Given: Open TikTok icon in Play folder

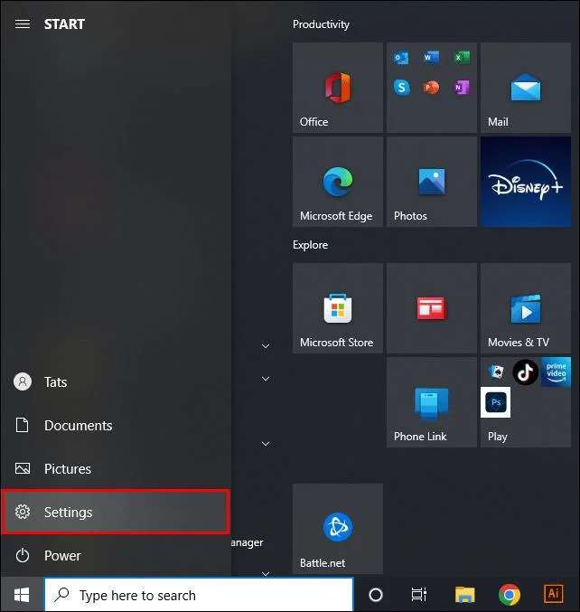Looking at the screenshot, I should pyautogui.click(x=525, y=372).
